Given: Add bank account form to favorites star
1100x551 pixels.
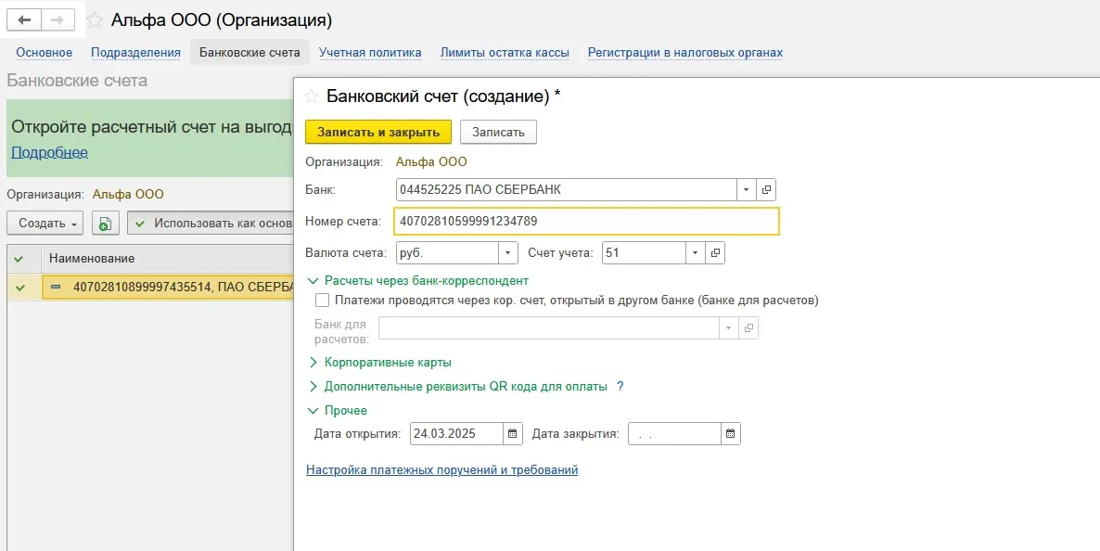Looking at the screenshot, I should [x=312, y=96].
